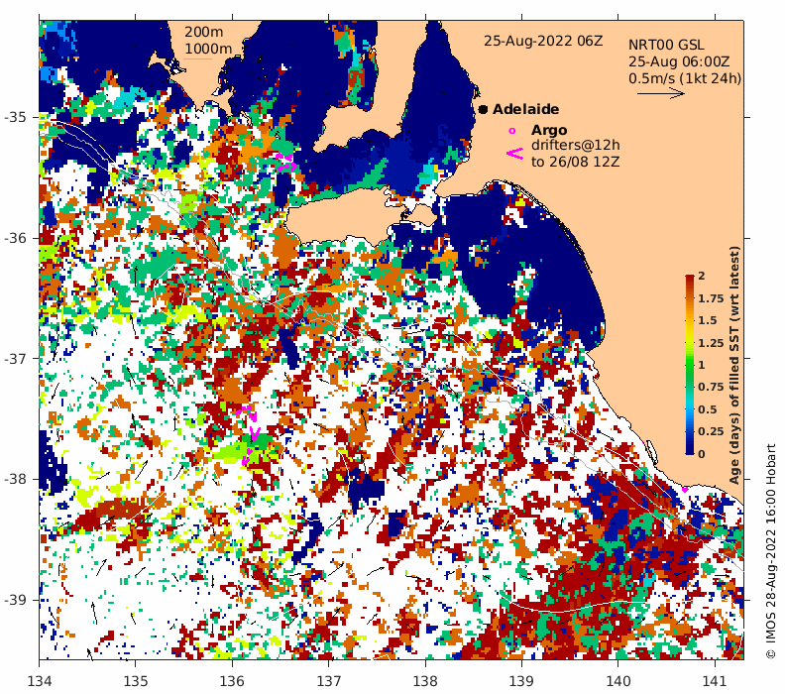The height and width of the screenshot is (694, 785).
Task: Click the magenta Argo circle legend symbol
Action: coord(512,131)
